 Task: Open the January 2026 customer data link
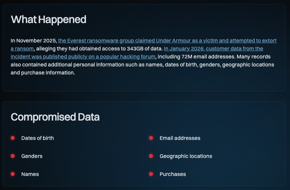tap(213, 49)
